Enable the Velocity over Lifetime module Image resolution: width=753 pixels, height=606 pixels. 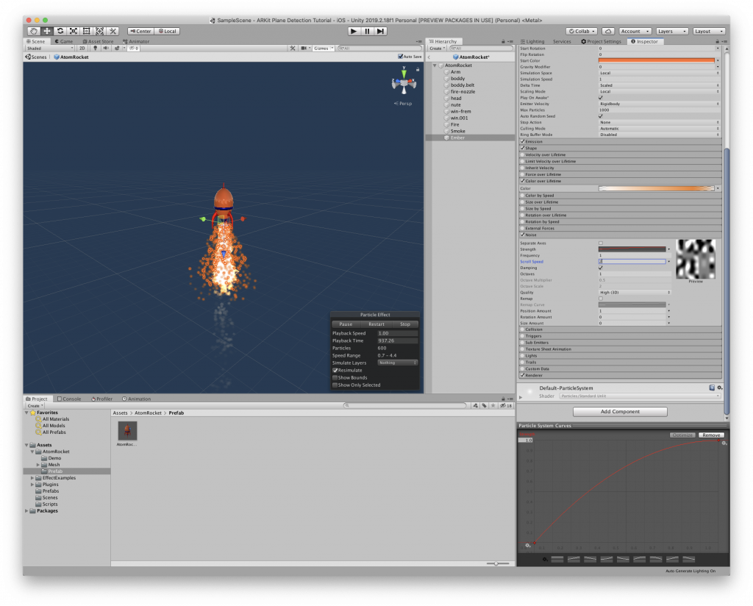coord(523,155)
